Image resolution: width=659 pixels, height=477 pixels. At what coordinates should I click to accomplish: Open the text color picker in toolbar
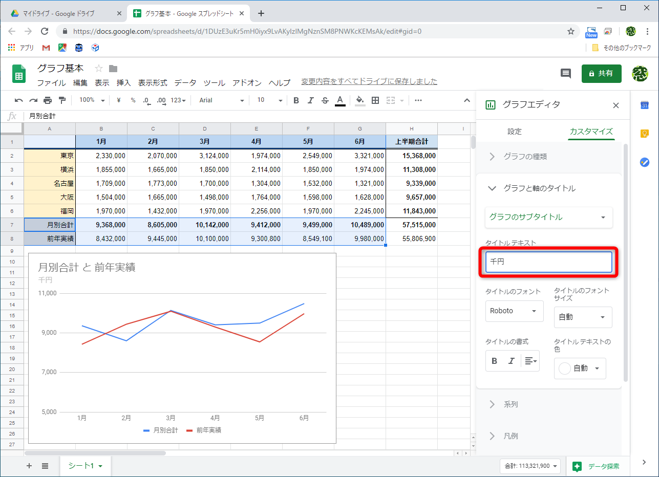point(339,100)
